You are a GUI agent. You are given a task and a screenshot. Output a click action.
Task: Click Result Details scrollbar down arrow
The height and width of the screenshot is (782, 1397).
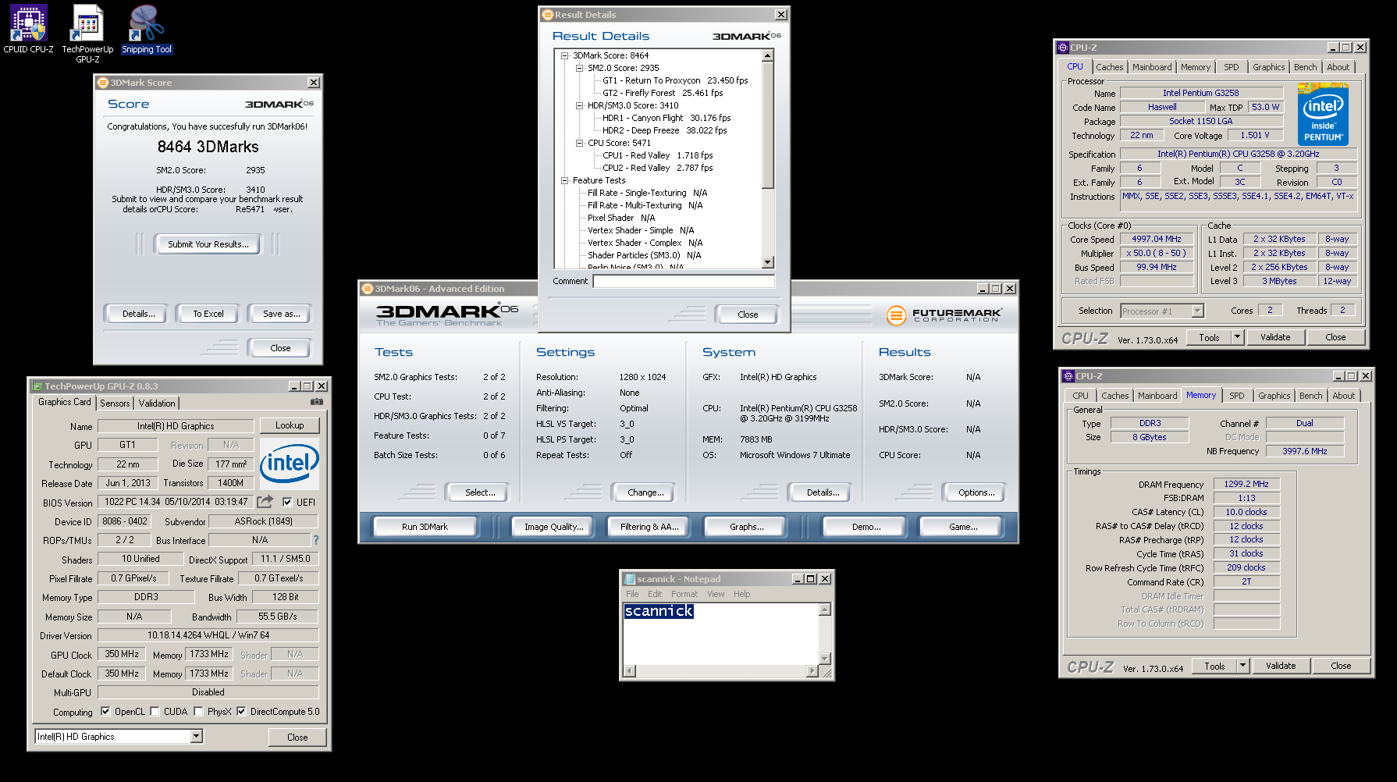[768, 263]
